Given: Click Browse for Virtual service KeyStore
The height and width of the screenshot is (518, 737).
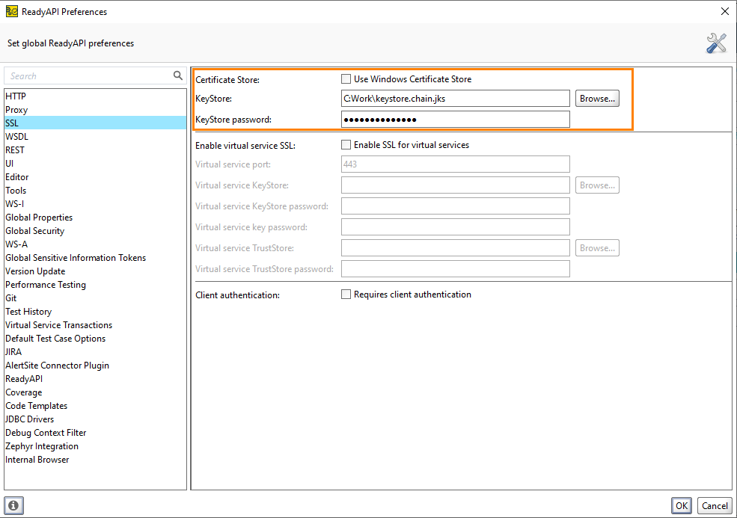Looking at the screenshot, I should pos(597,185).
